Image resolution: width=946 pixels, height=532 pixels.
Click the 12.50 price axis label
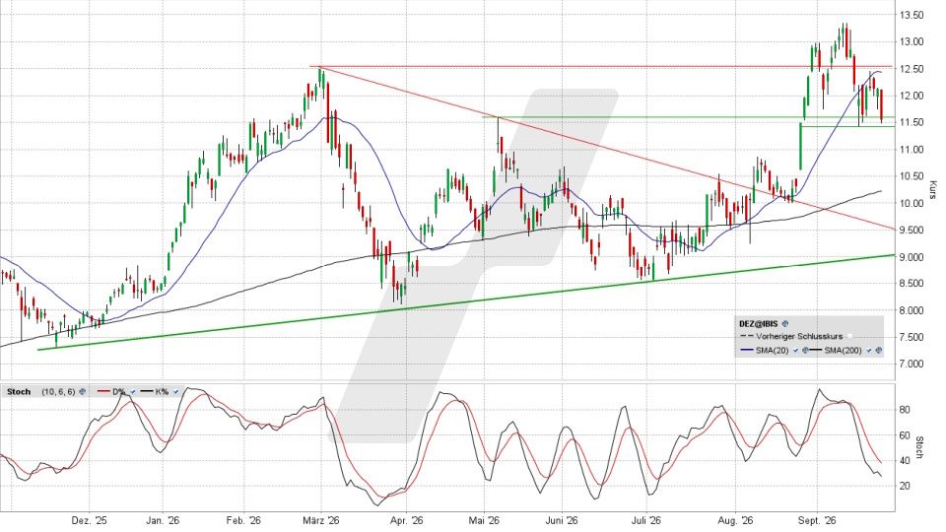pyautogui.click(x=912, y=69)
